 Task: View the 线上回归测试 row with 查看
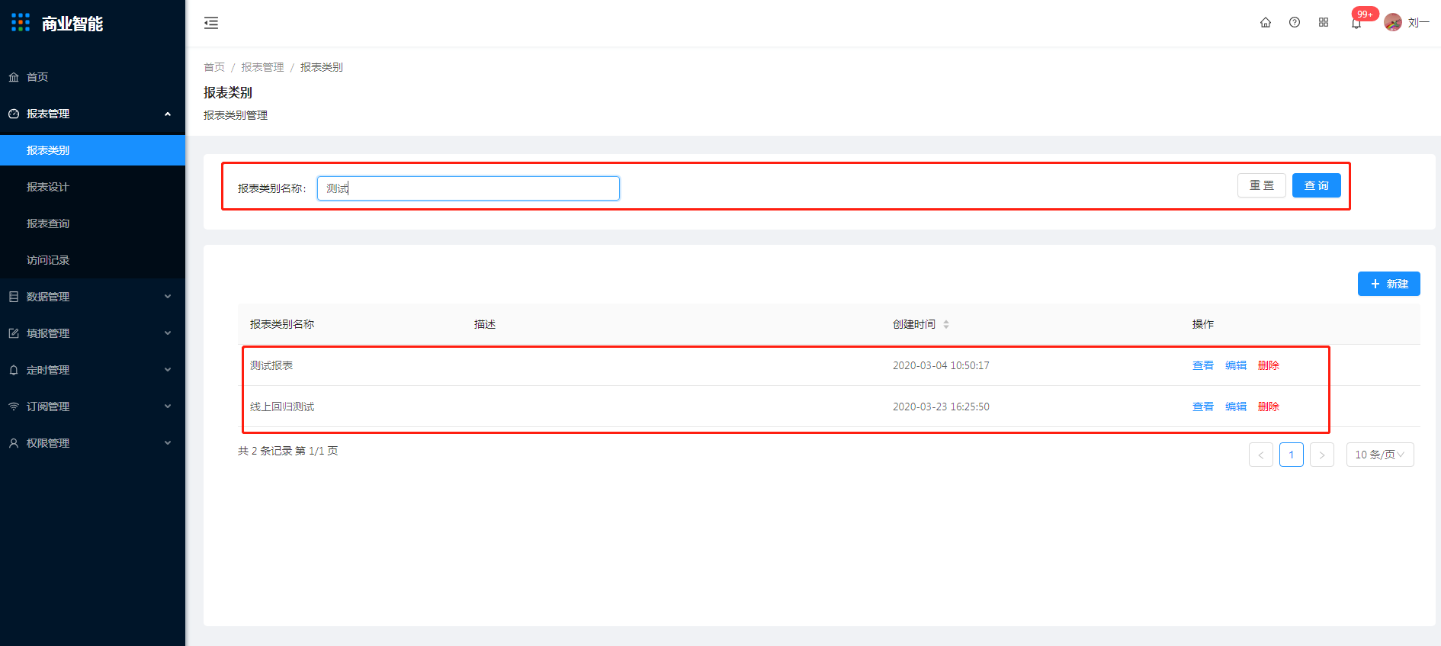point(1203,407)
